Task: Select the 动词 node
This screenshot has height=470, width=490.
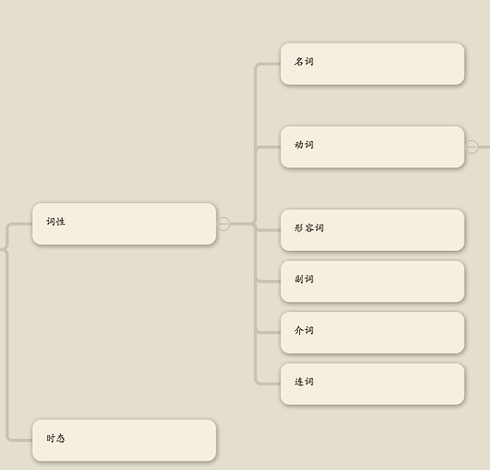Action: pyautogui.click(x=372, y=147)
